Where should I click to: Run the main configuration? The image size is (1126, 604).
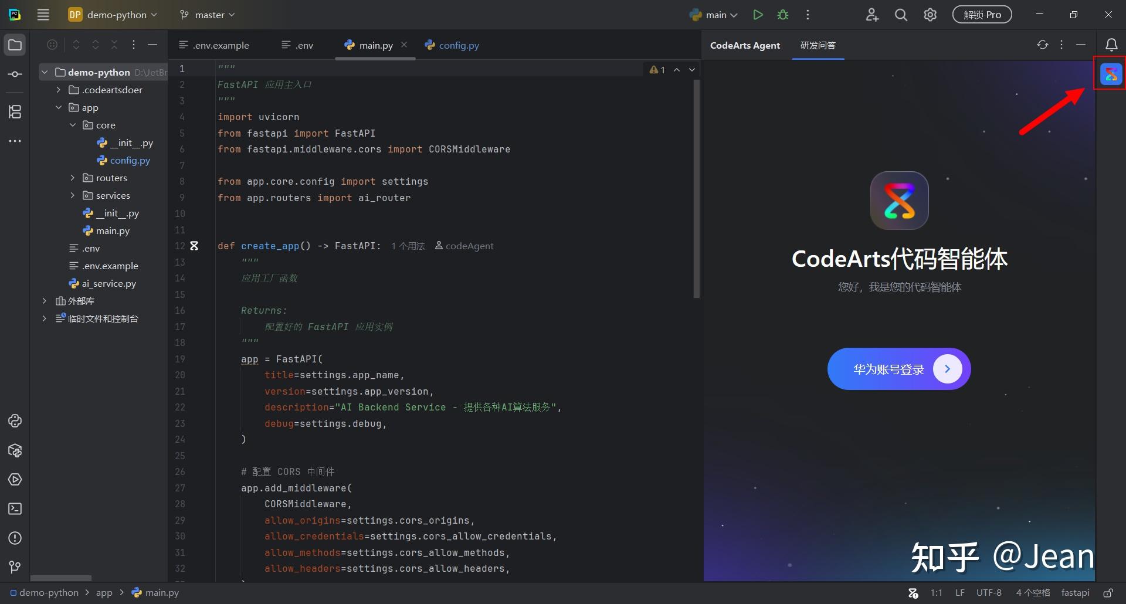pyautogui.click(x=758, y=15)
